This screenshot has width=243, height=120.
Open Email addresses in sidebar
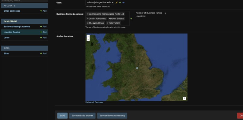12,11
